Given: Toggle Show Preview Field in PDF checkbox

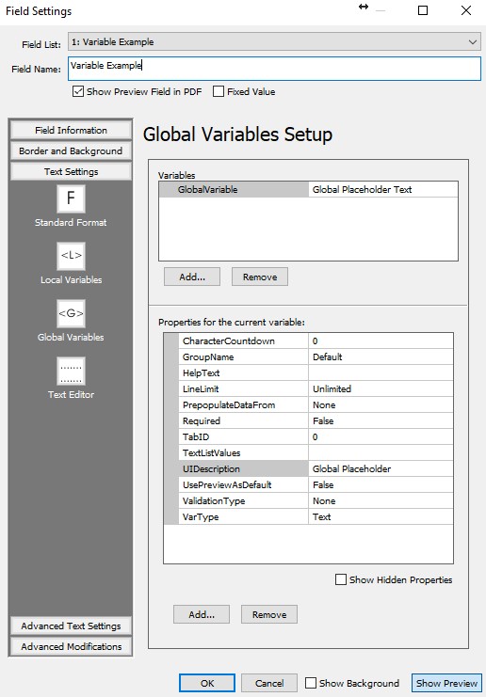Looking at the screenshot, I should coord(78,91).
